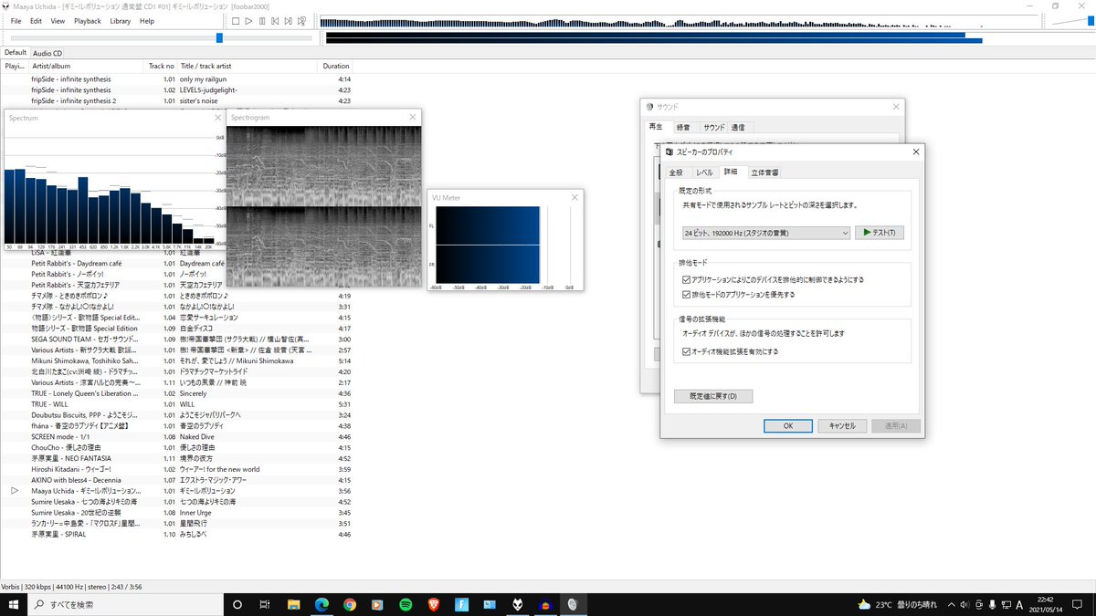Click the Sound settings speaker icon in taskbar
Image resolution: width=1096 pixels, height=616 pixels.
(x=574, y=604)
